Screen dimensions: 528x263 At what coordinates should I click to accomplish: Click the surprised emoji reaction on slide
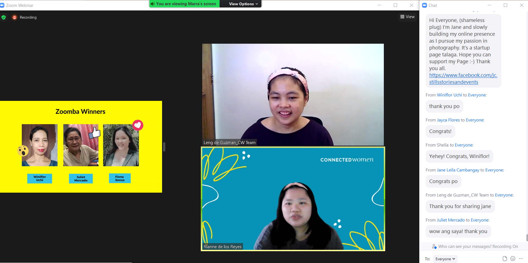[23, 151]
